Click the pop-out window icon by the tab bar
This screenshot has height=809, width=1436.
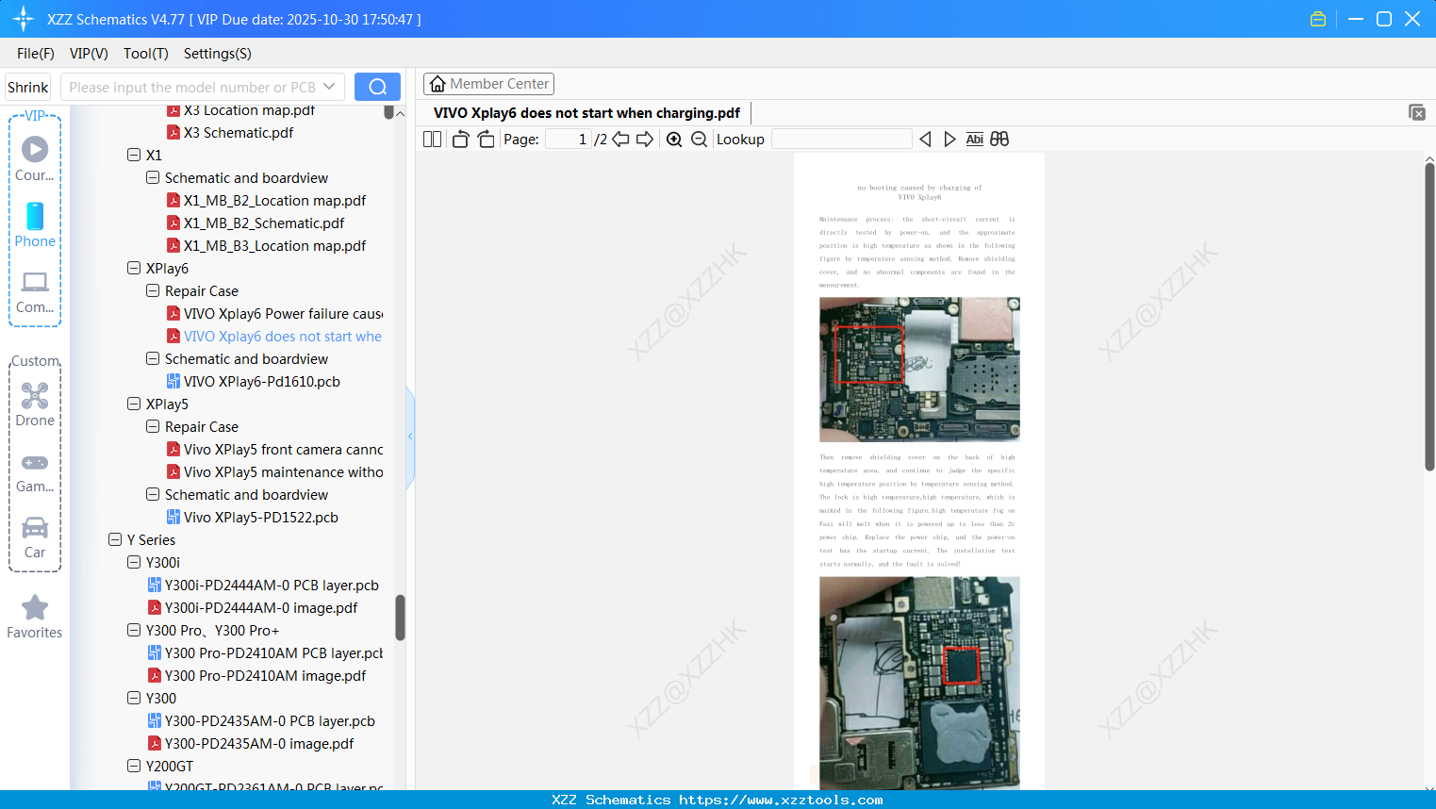[x=1417, y=112]
